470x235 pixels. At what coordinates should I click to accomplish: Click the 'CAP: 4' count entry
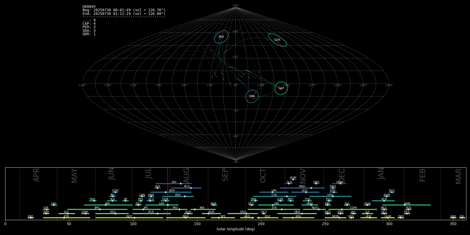89,24
